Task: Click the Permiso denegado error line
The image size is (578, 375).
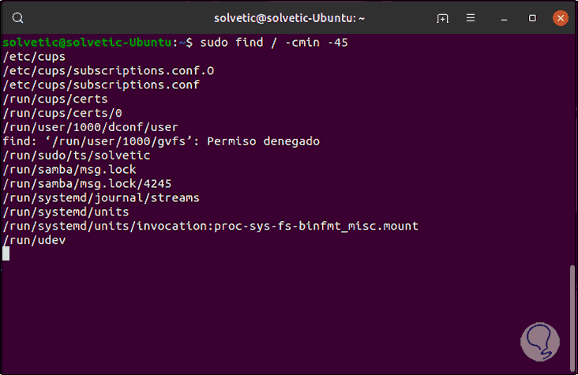Action: 161,141
